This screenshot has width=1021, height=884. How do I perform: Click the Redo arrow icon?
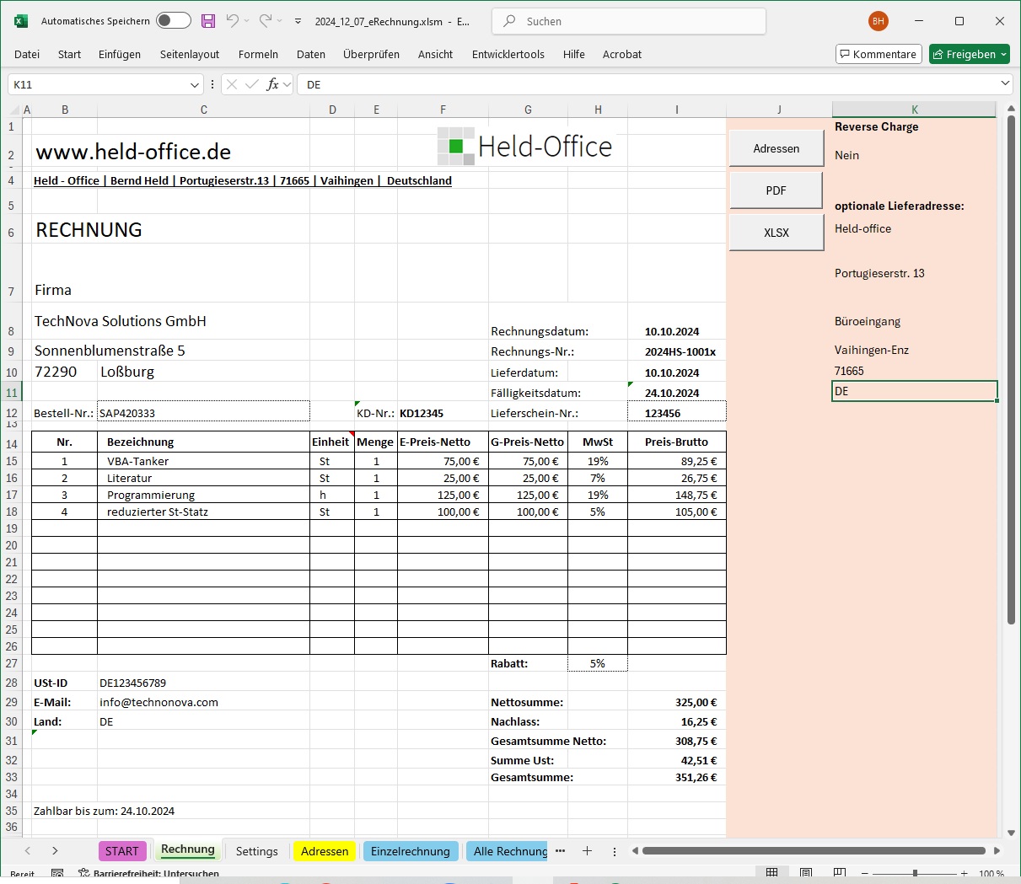pyautogui.click(x=266, y=21)
